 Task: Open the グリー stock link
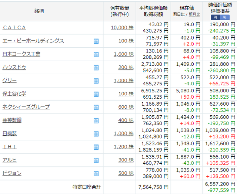[x=10, y=81]
